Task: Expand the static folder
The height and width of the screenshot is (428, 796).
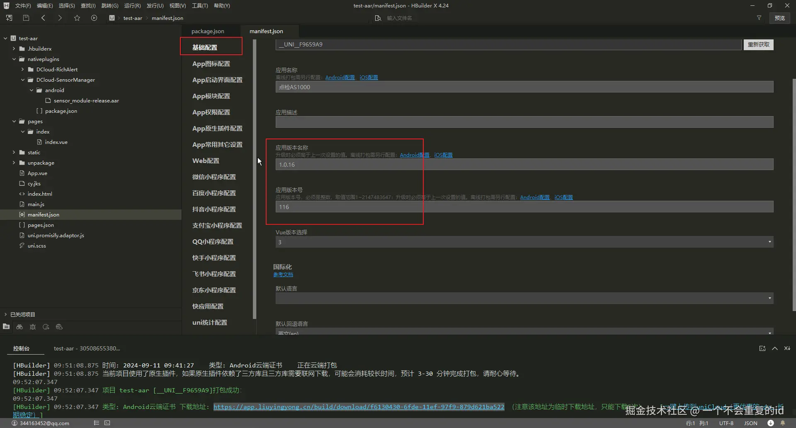Action: click(x=14, y=152)
